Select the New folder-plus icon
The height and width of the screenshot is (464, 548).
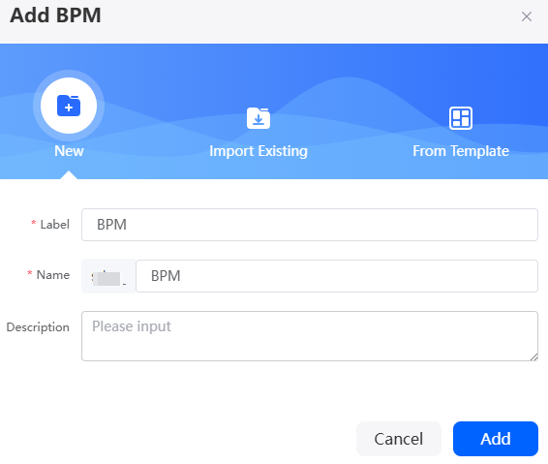[69, 106]
